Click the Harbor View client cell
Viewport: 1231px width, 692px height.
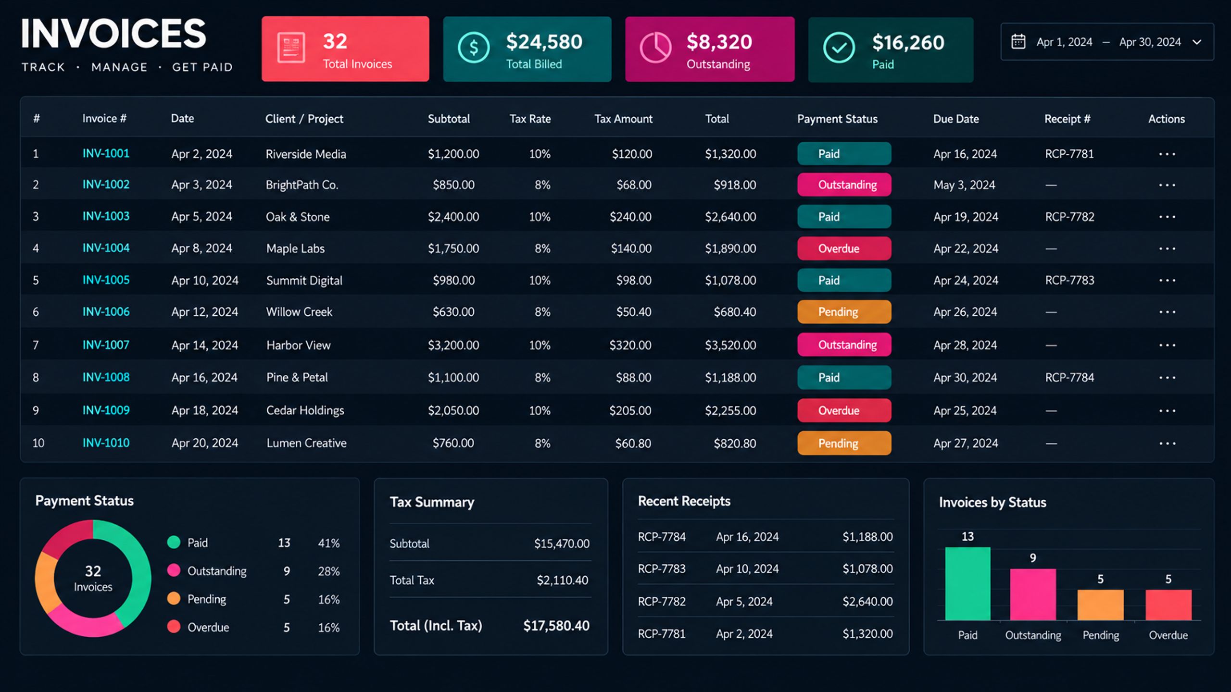298,345
